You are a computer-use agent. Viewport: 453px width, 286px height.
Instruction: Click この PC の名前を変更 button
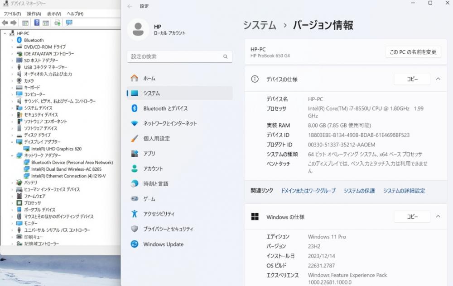point(413,52)
